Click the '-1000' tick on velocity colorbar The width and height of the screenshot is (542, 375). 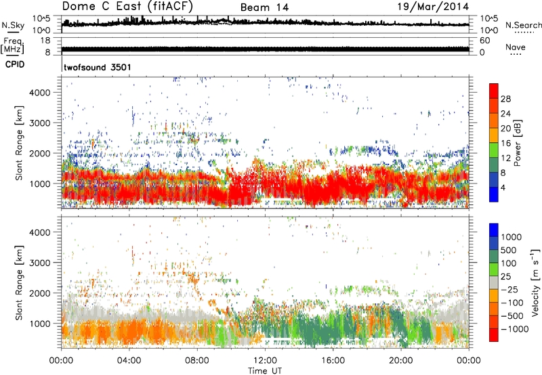[514, 329]
